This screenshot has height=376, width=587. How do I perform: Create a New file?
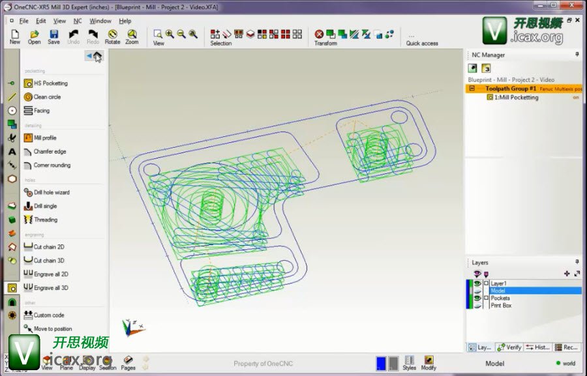[x=14, y=37]
